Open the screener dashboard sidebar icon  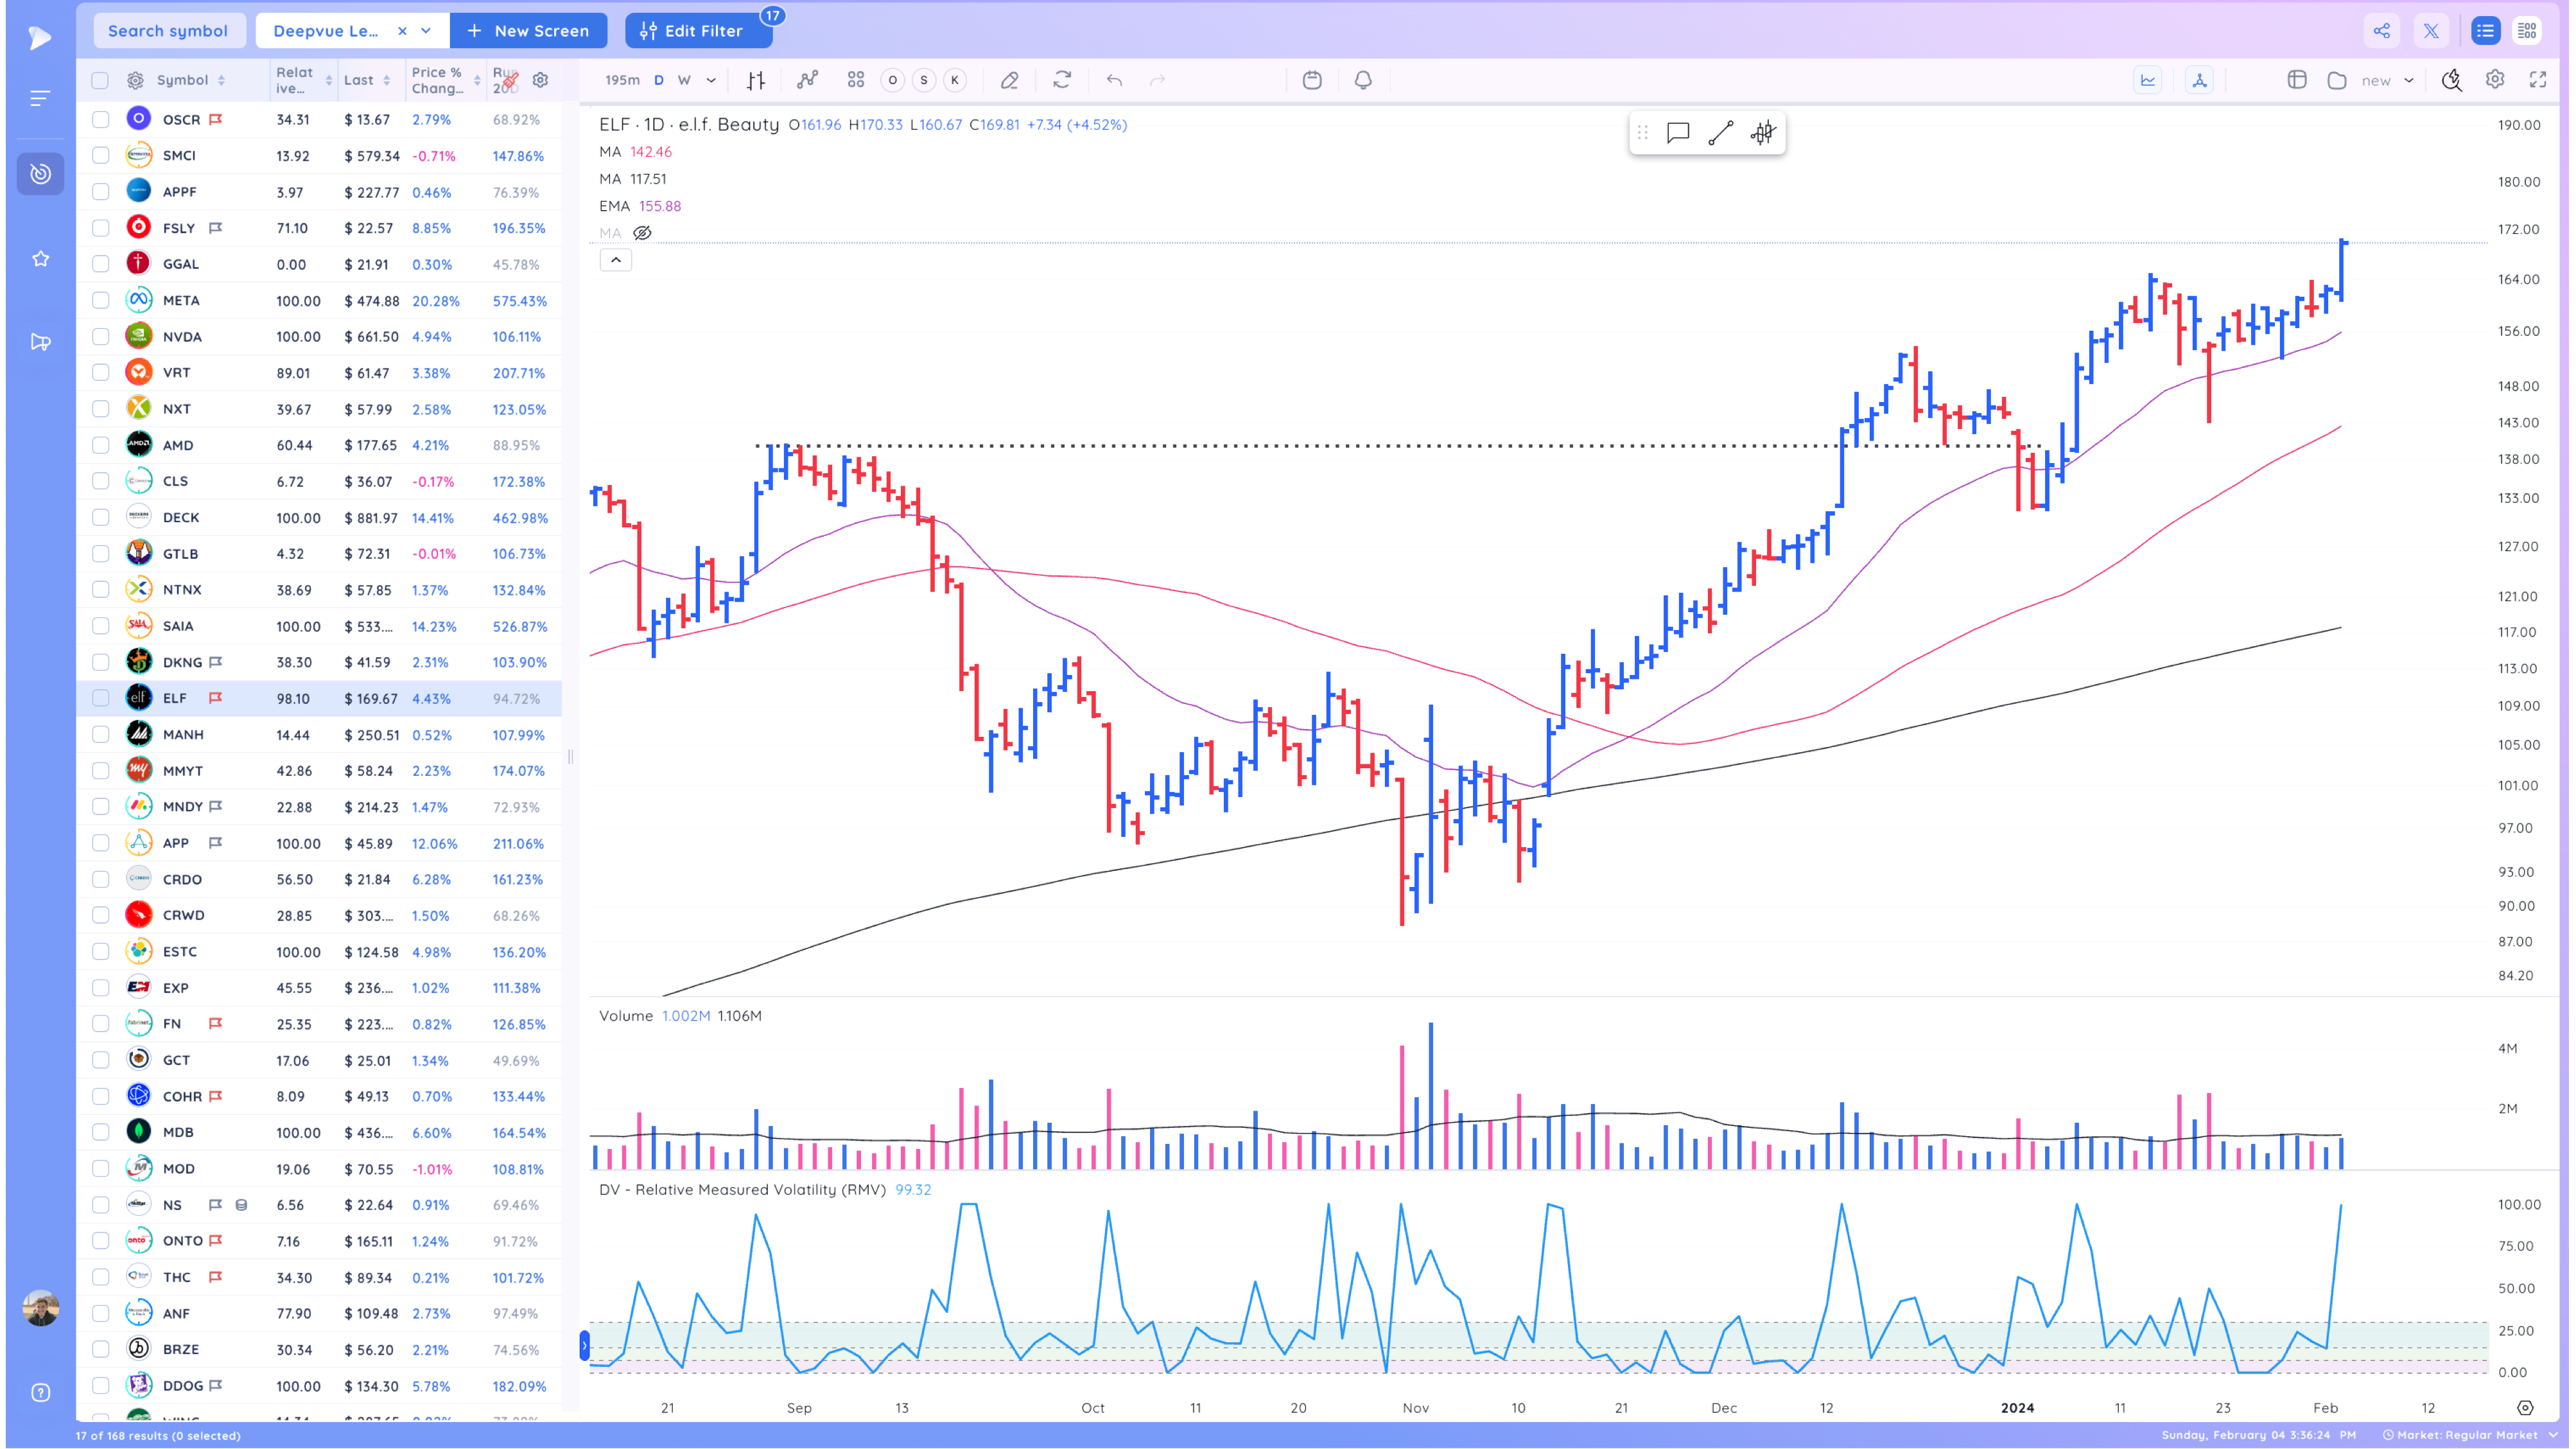(x=40, y=174)
